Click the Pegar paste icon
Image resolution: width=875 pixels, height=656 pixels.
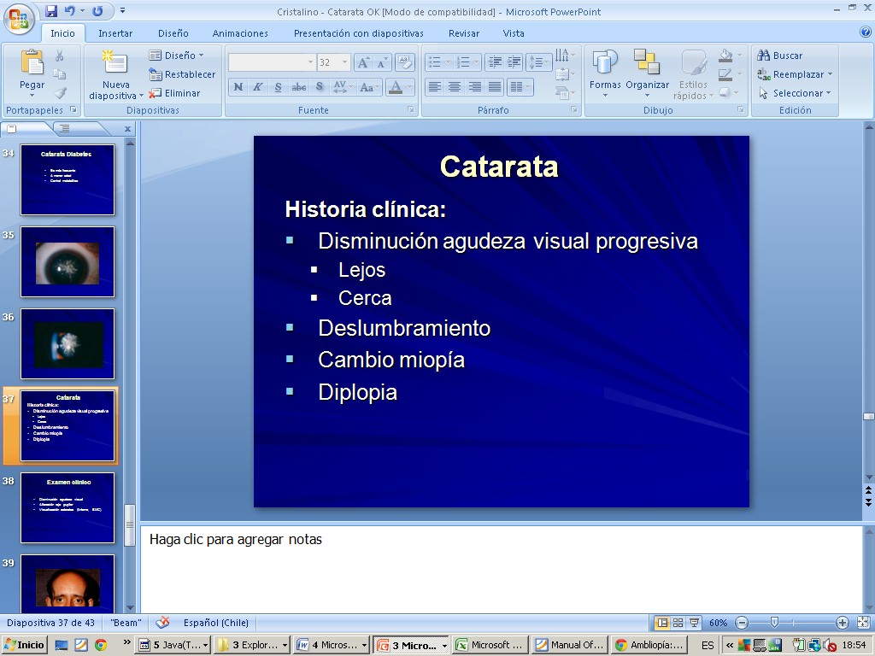(32, 63)
